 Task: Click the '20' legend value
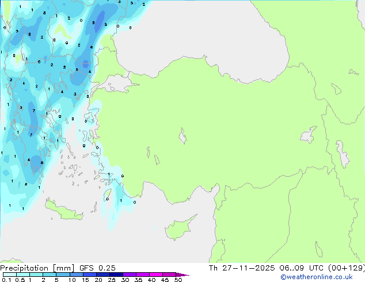(x=98, y=280)
